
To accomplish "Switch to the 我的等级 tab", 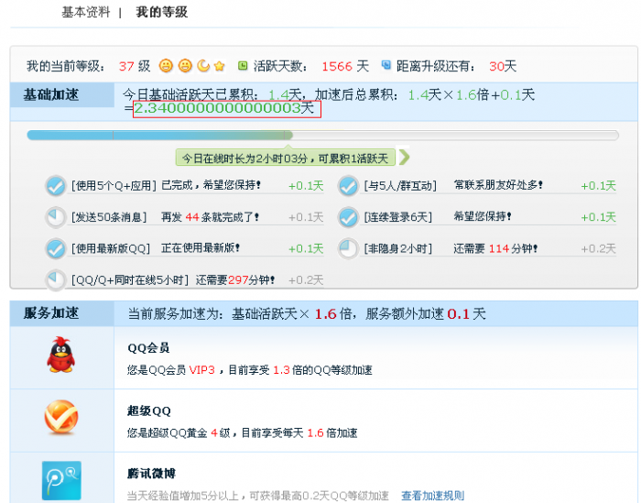I will click(162, 12).
